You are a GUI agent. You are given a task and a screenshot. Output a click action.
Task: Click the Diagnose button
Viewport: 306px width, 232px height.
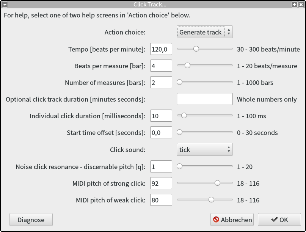(x=31, y=220)
